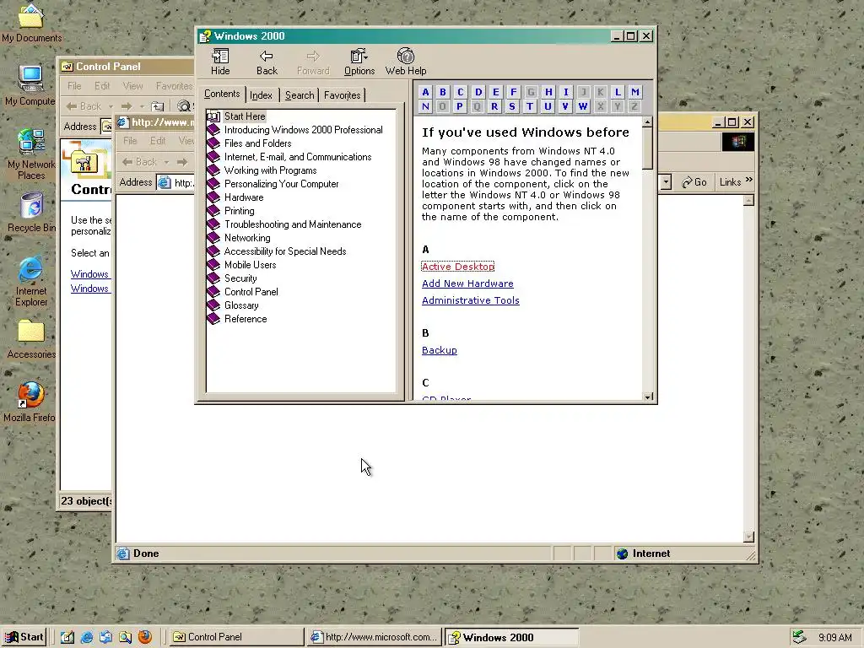Screen dimensions: 864x648
Task: Expand Introducing Windows 2000 Professional book
Action: click(x=303, y=130)
